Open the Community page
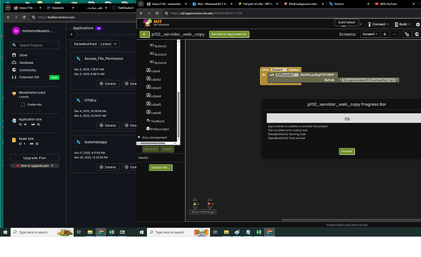Screen dimensions: 421x257 pyautogui.click(x=28, y=70)
